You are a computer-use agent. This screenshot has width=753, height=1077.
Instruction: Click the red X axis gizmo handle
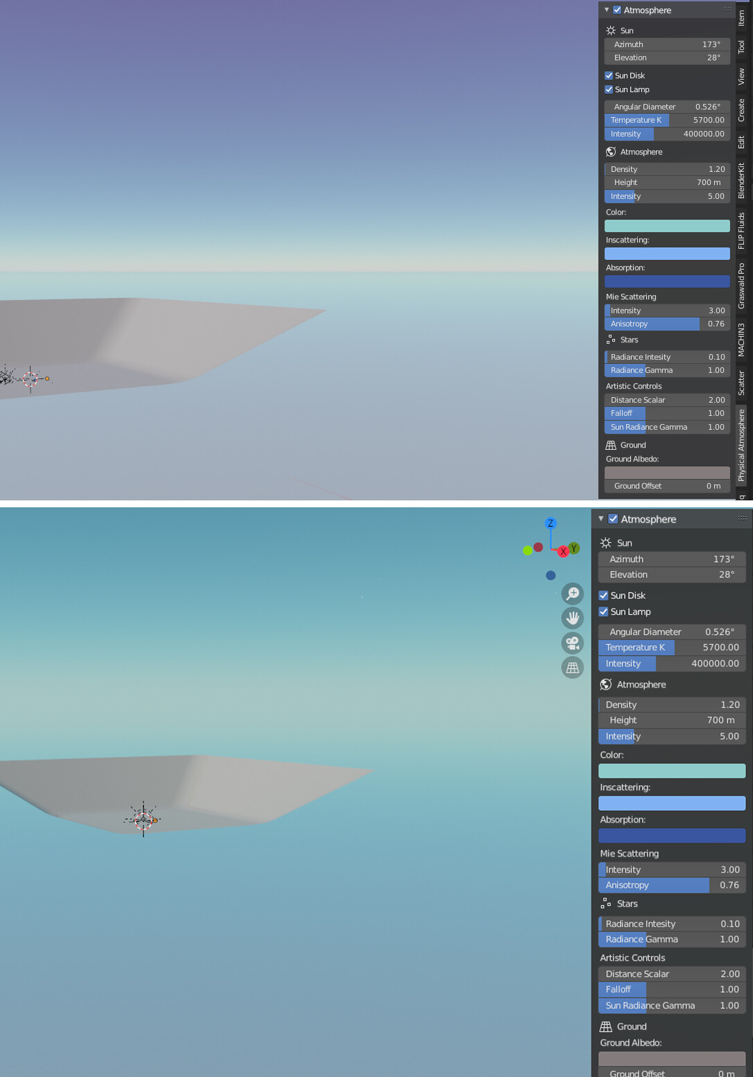563,552
